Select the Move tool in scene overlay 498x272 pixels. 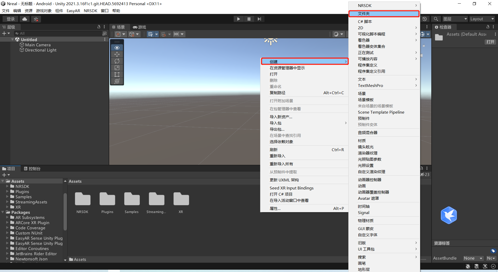117,54
